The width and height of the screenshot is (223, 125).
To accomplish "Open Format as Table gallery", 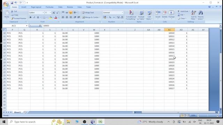I will tap(141, 15).
